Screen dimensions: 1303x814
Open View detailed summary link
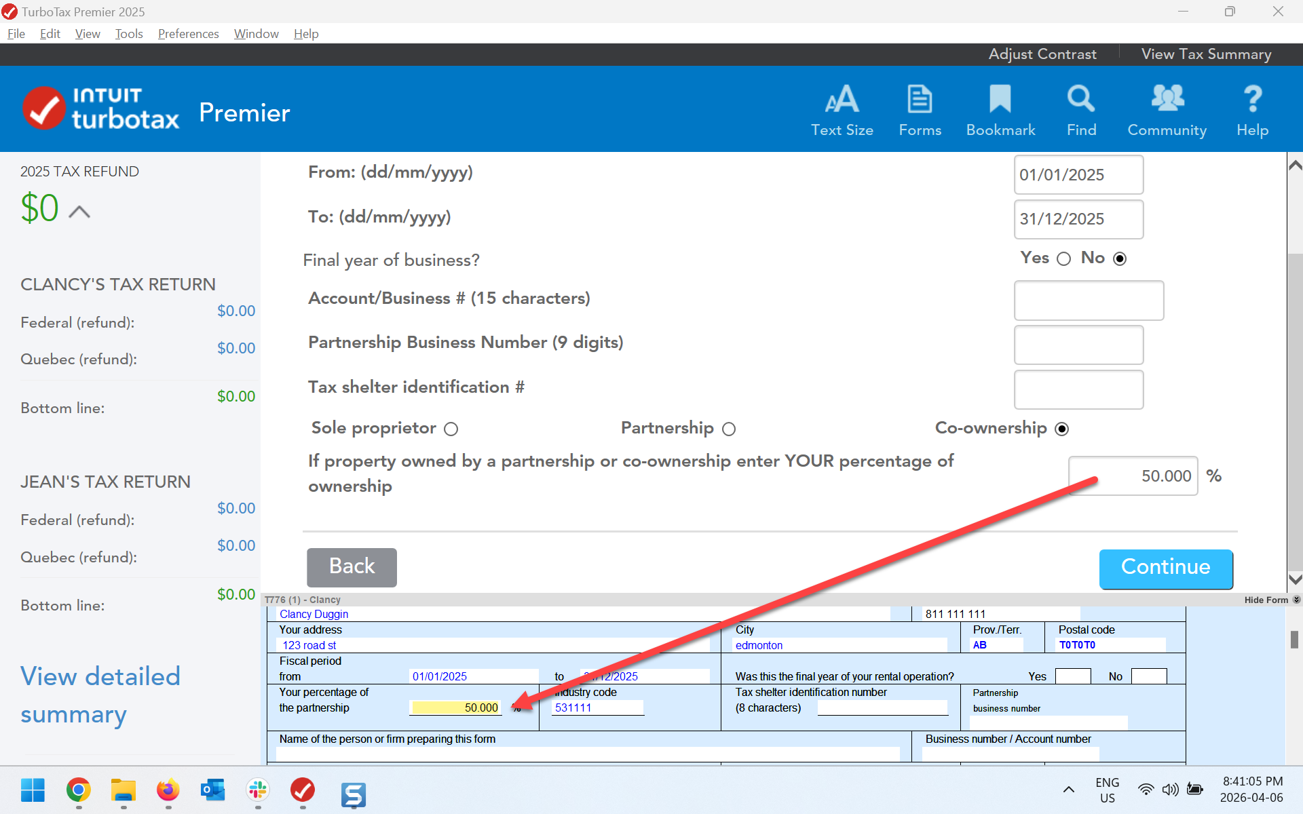point(100,695)
